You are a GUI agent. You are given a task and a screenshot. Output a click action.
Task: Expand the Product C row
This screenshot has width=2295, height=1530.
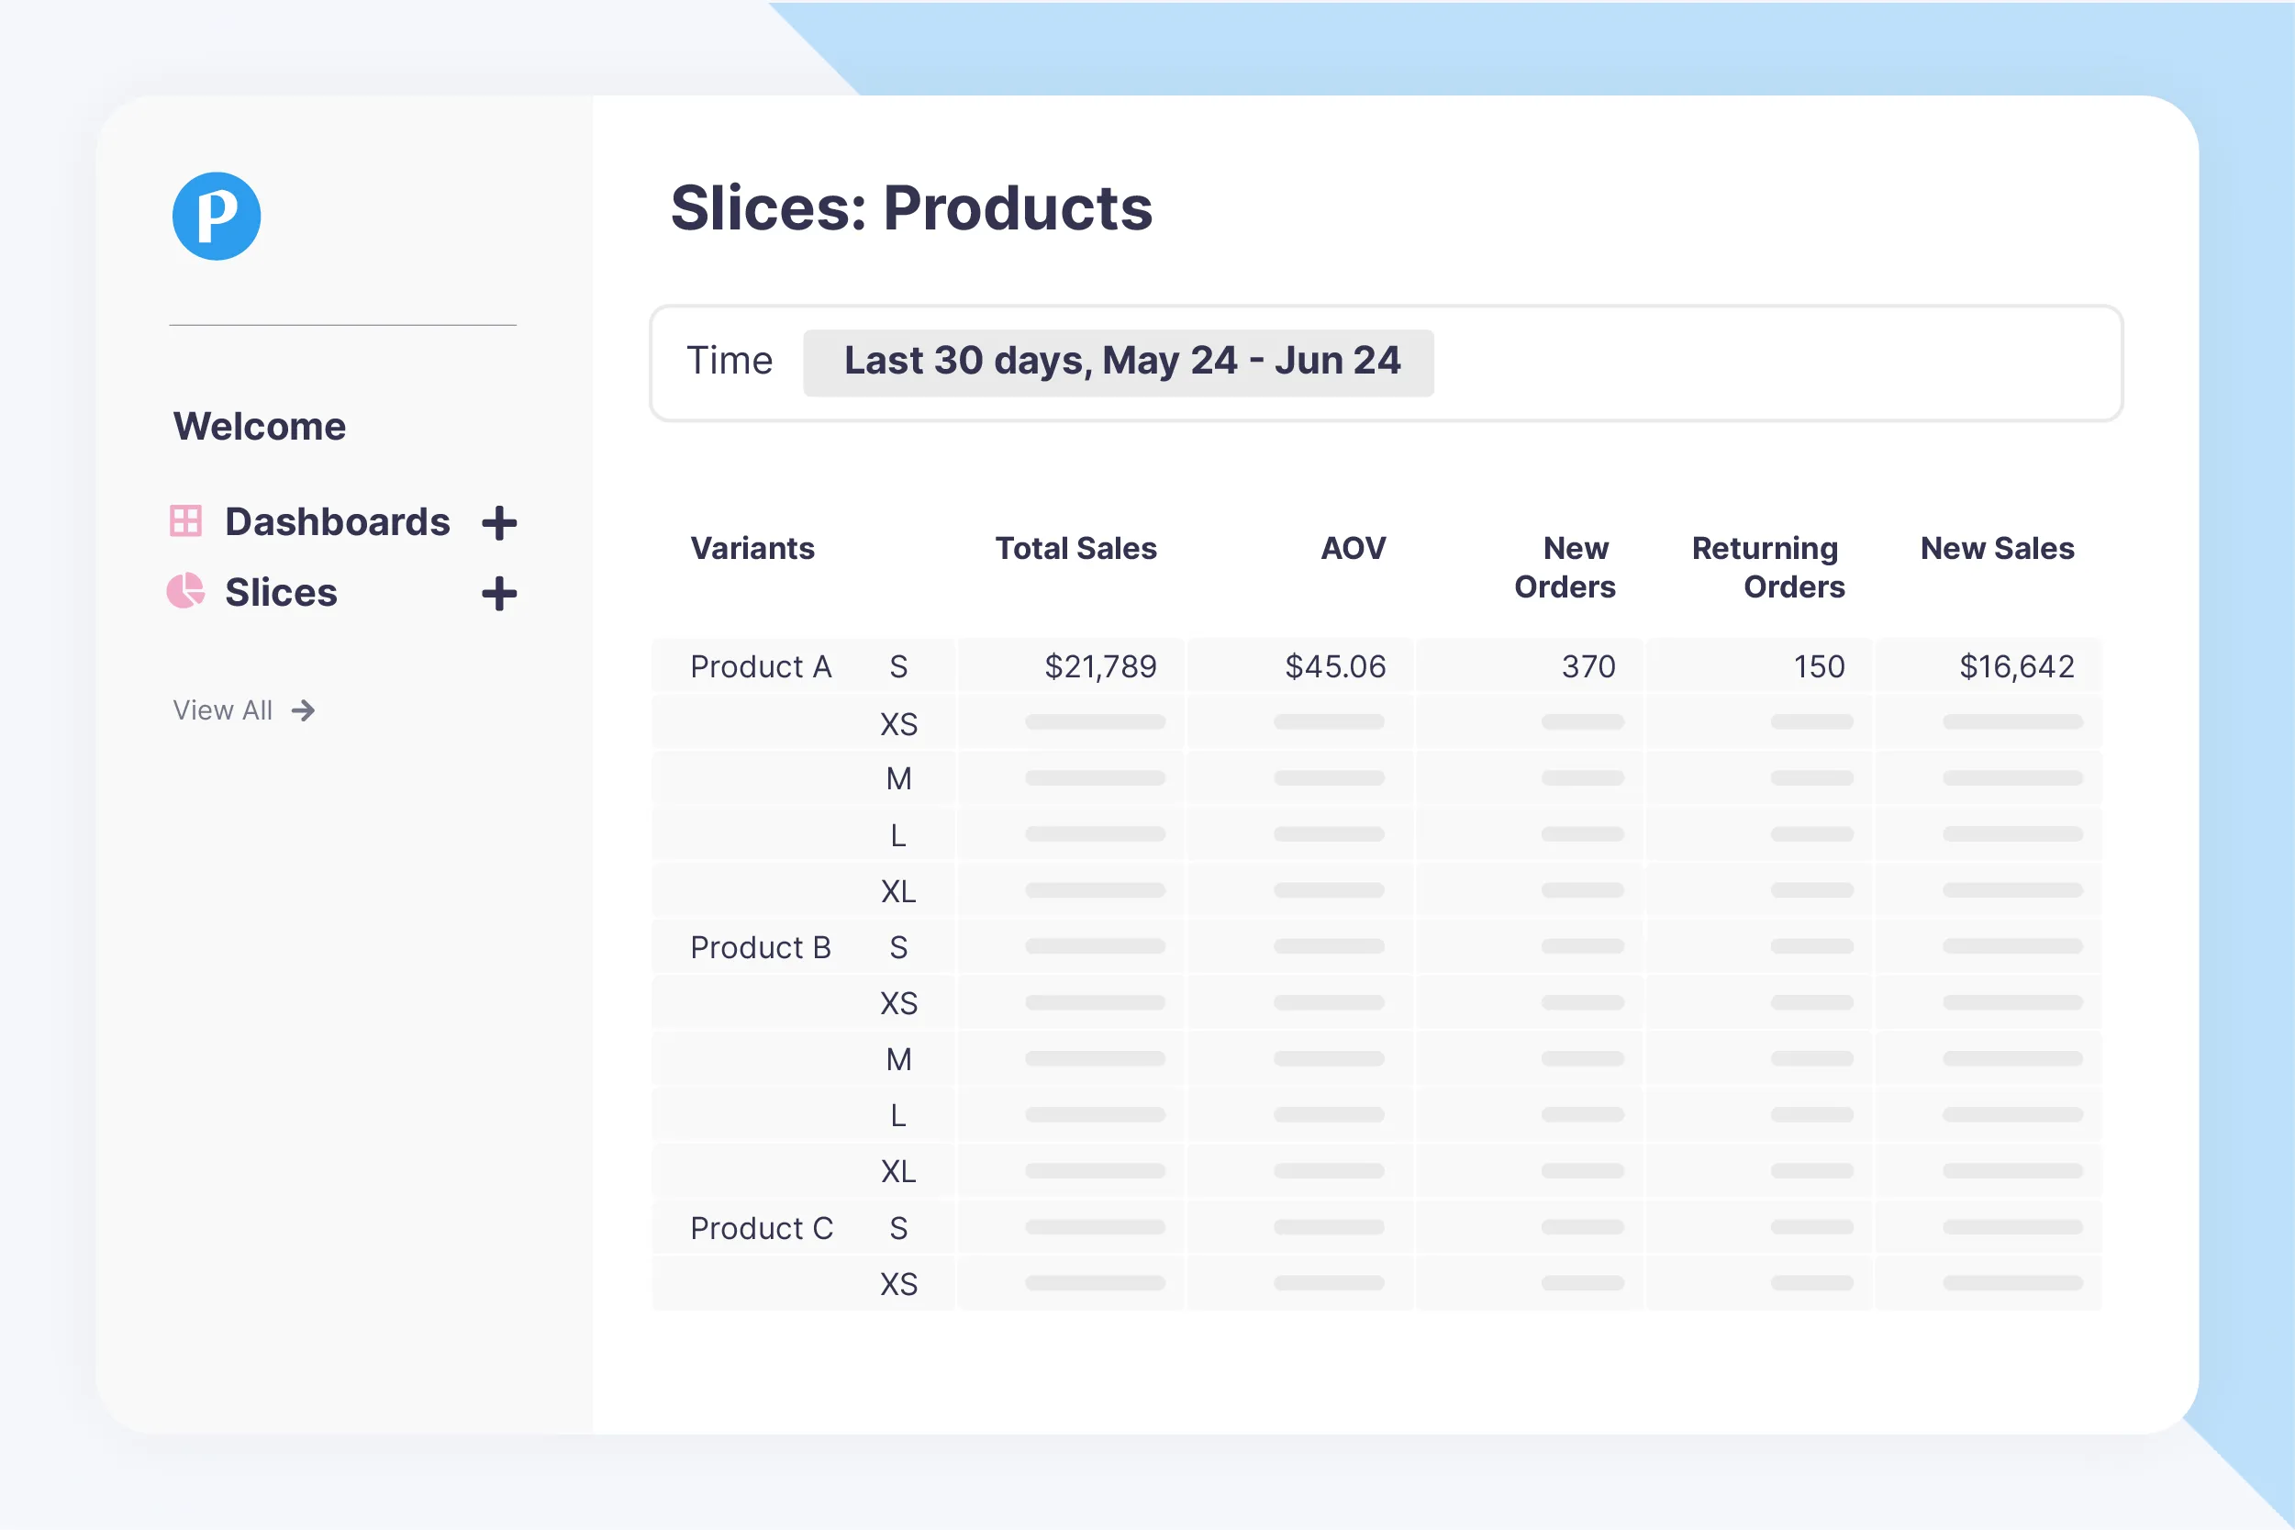coord(762,1228)
